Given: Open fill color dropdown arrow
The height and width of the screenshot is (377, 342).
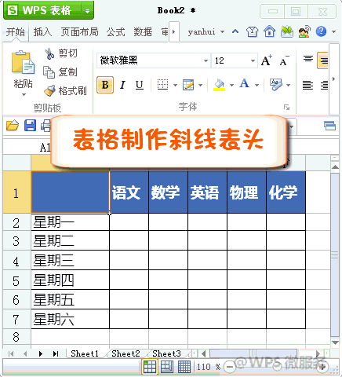Looking at the screenshot, I should (231, 85).
